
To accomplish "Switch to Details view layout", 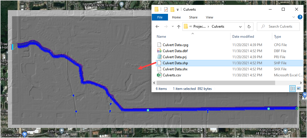I will click(x=293, y=89).
